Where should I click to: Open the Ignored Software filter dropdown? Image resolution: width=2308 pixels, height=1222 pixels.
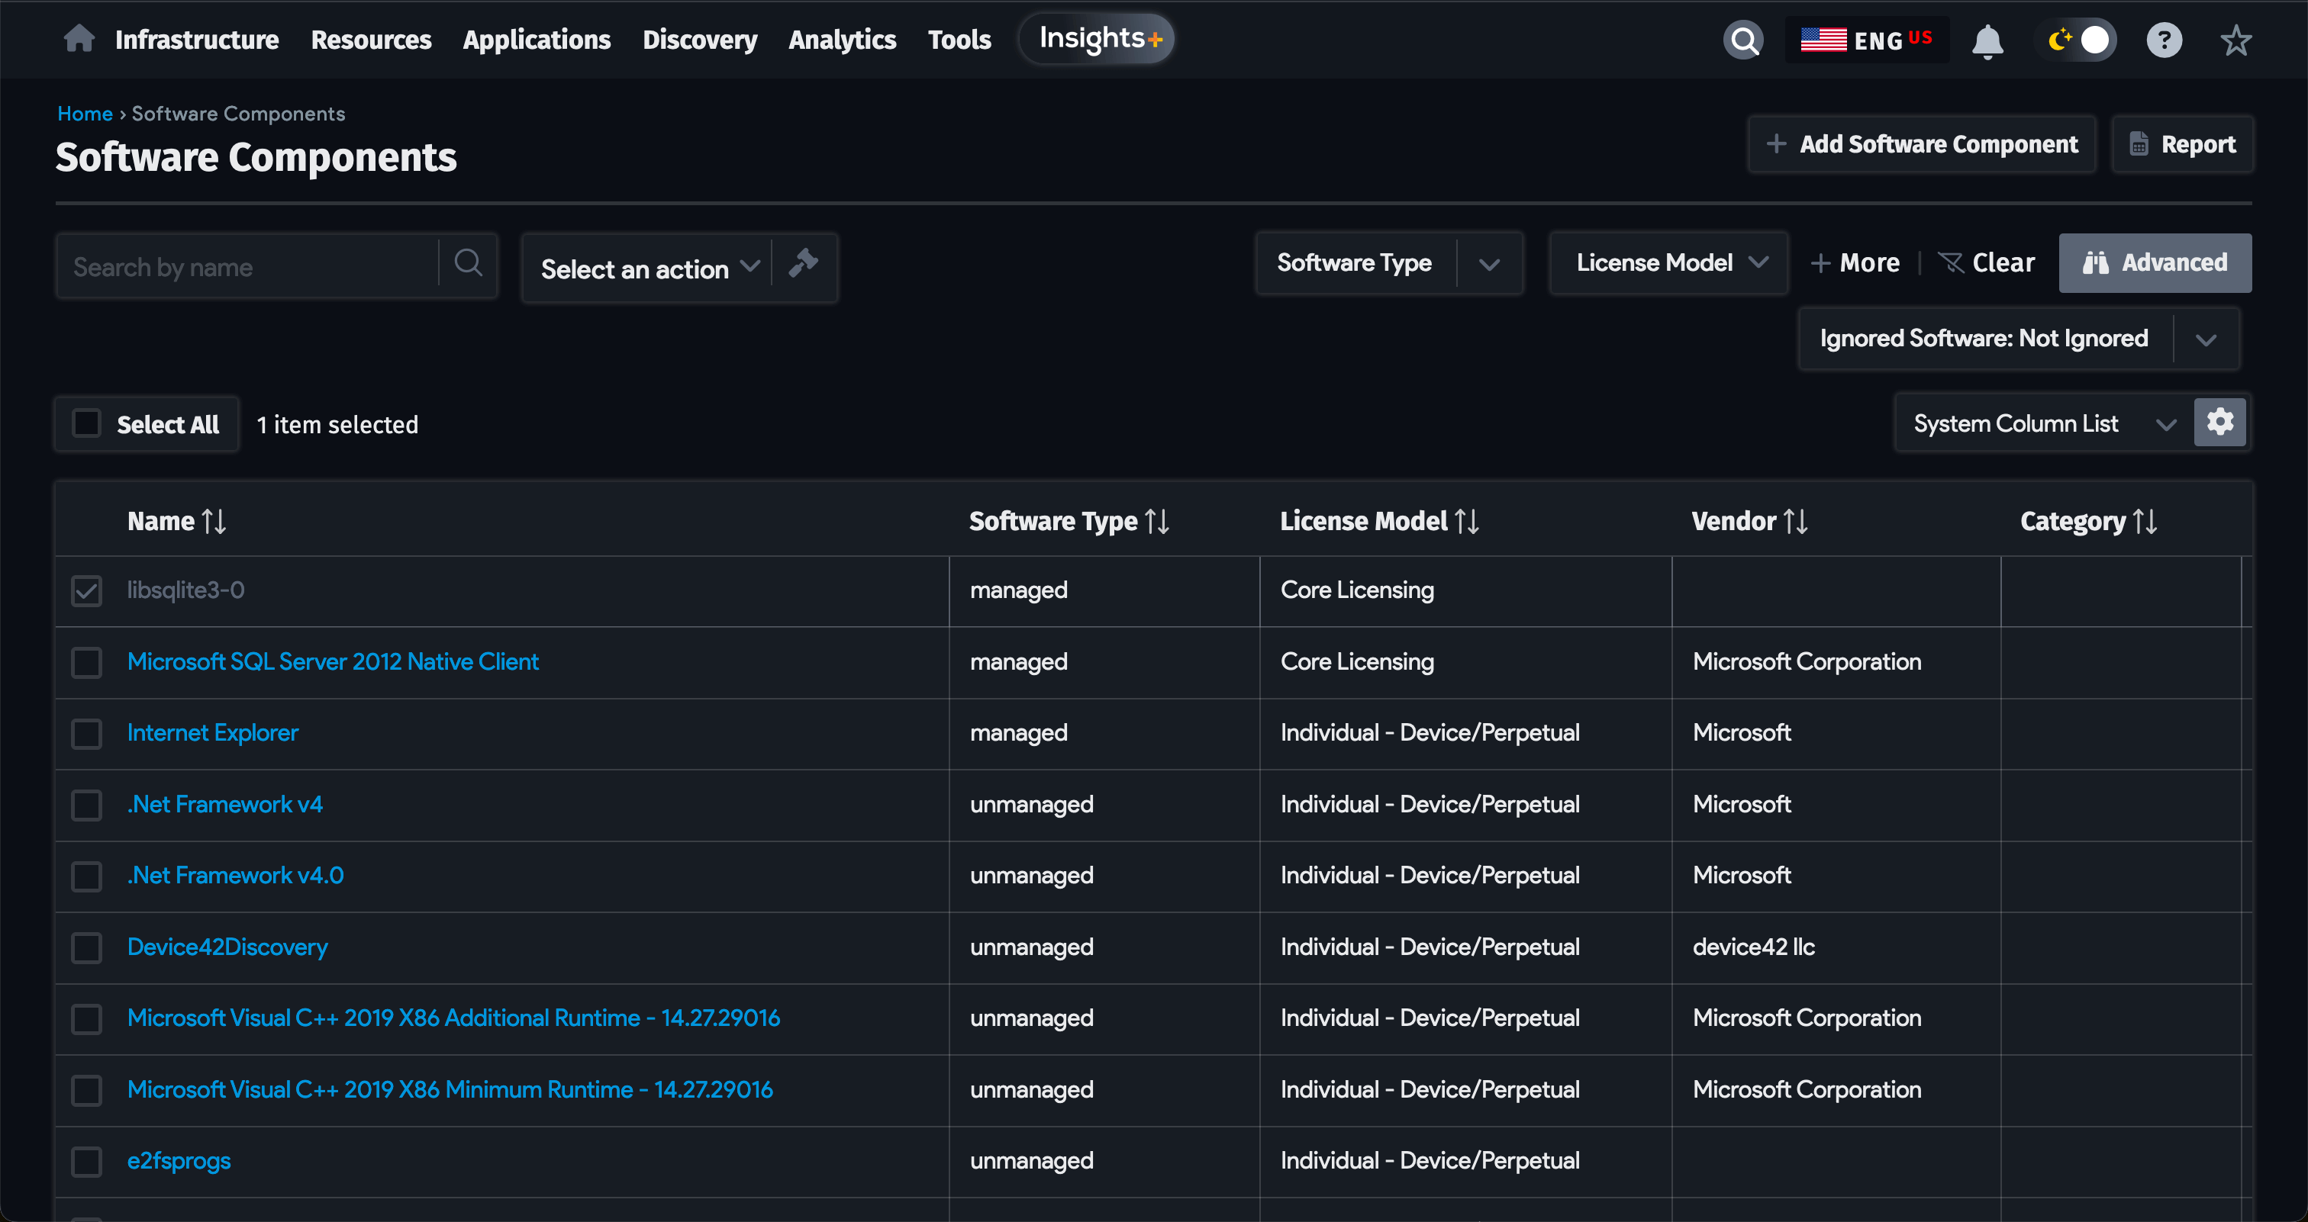click(2206, 339)
